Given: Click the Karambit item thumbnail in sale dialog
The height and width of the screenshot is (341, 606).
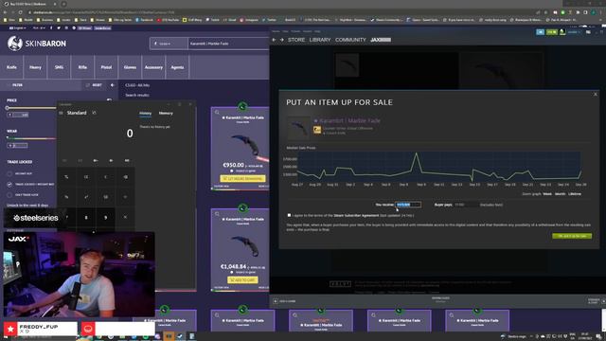Looking at the screenshot, I should [298, 128].
